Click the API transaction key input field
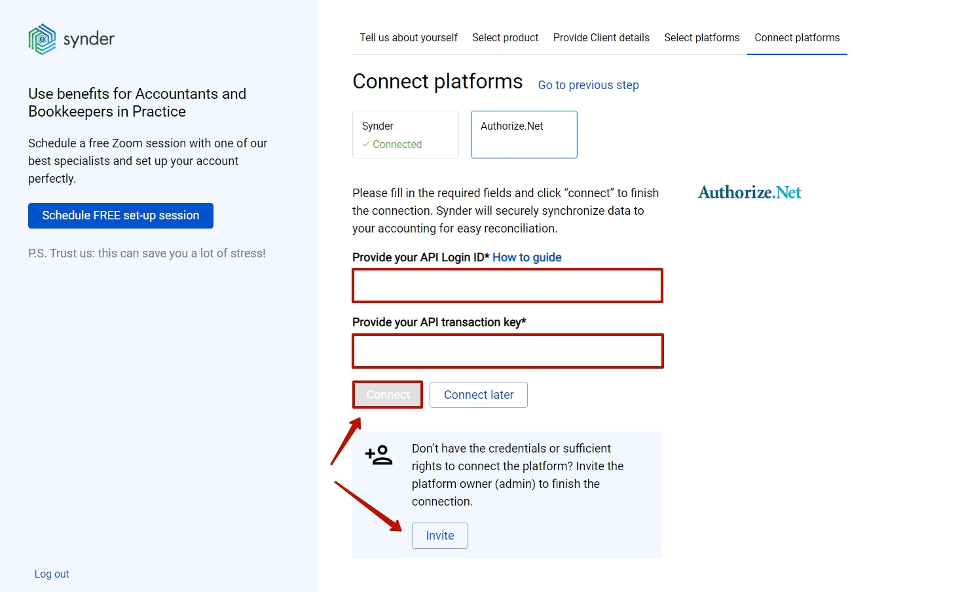 pyautogui.click(x=507, y=351)
